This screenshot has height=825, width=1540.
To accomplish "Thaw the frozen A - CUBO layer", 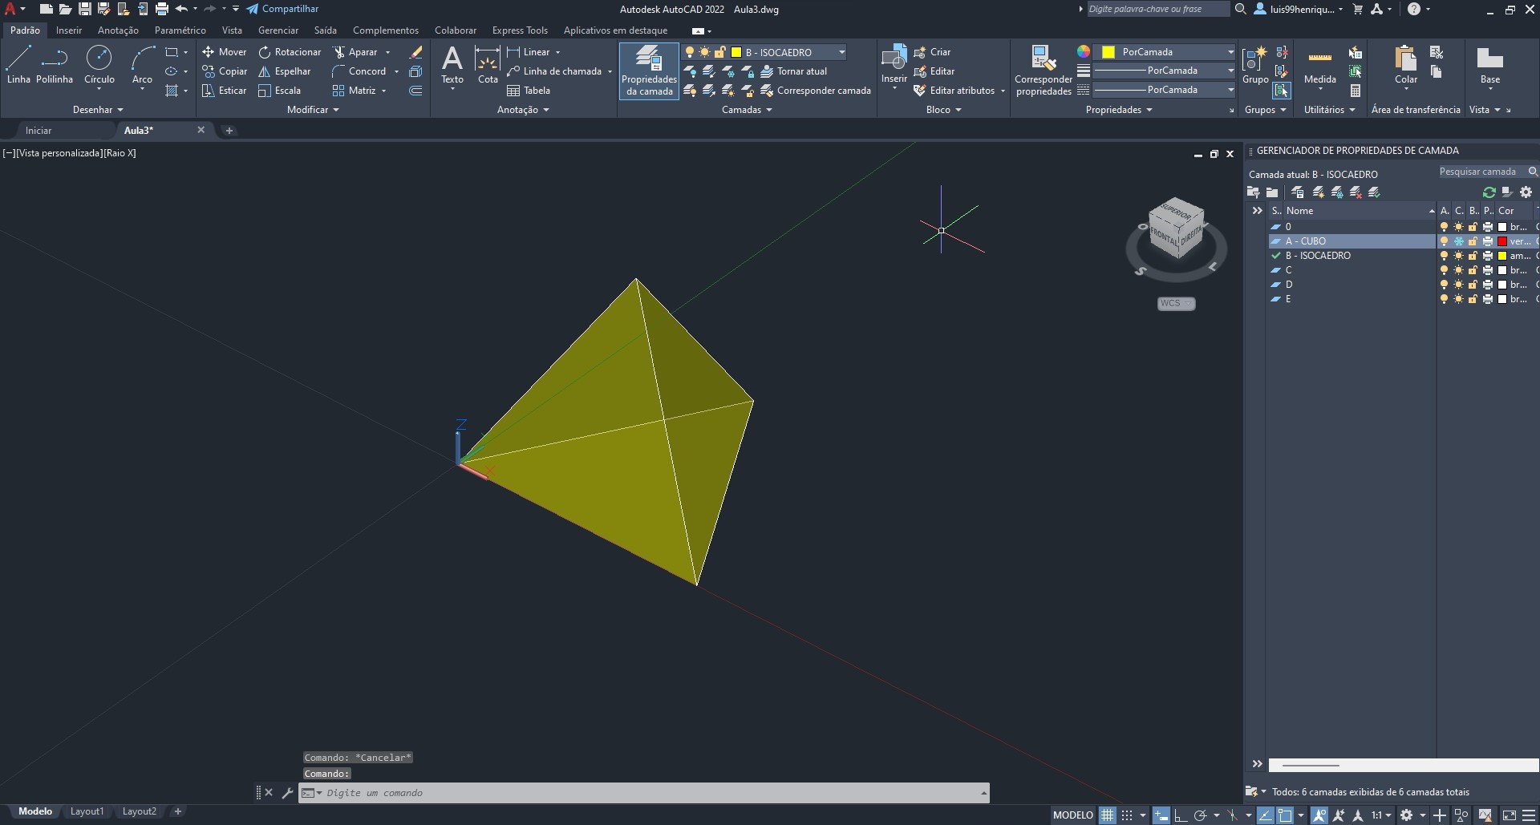I will pos(1458,241).
